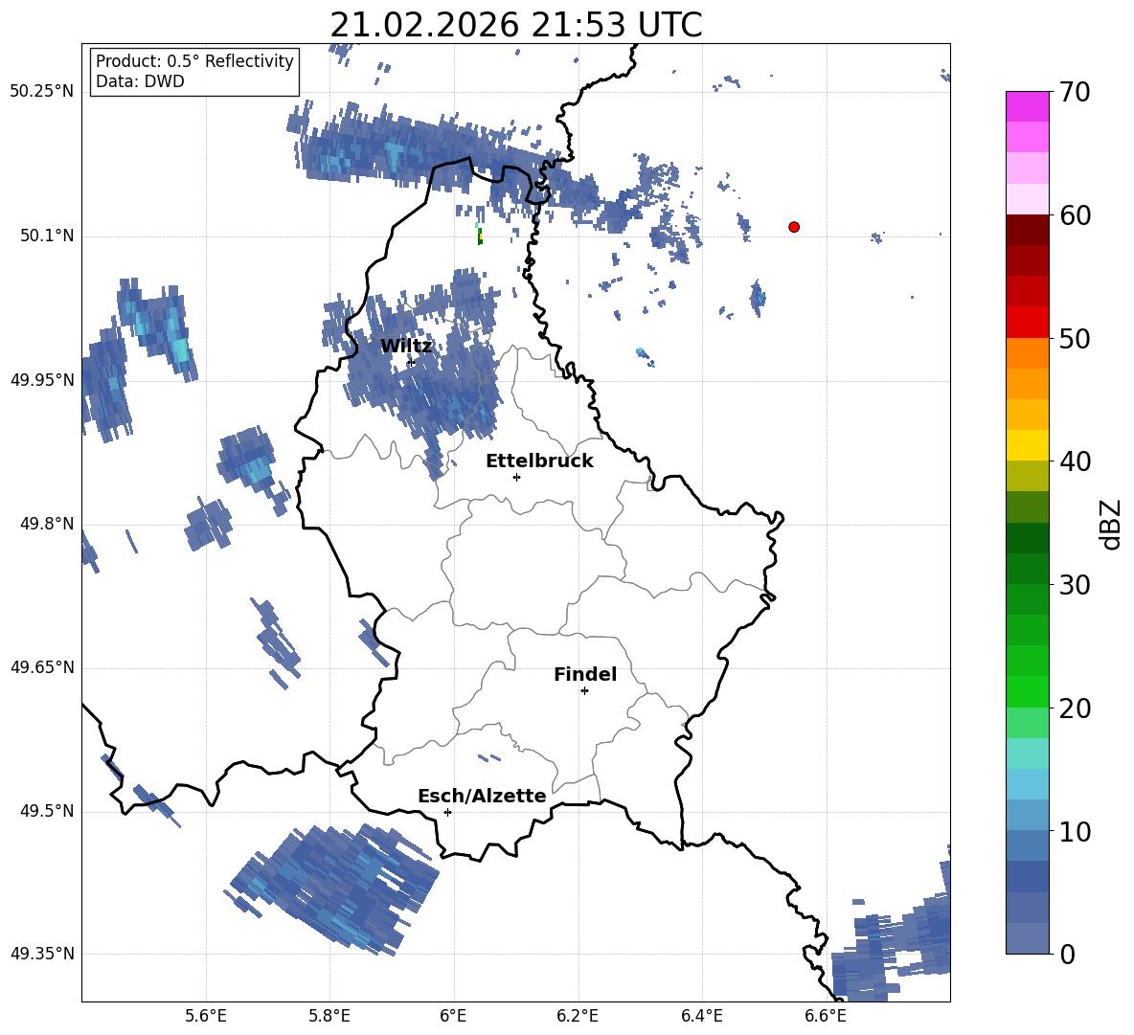
Task: Click the Esch/Alzette station cross marker
Action: click(447, 812)
